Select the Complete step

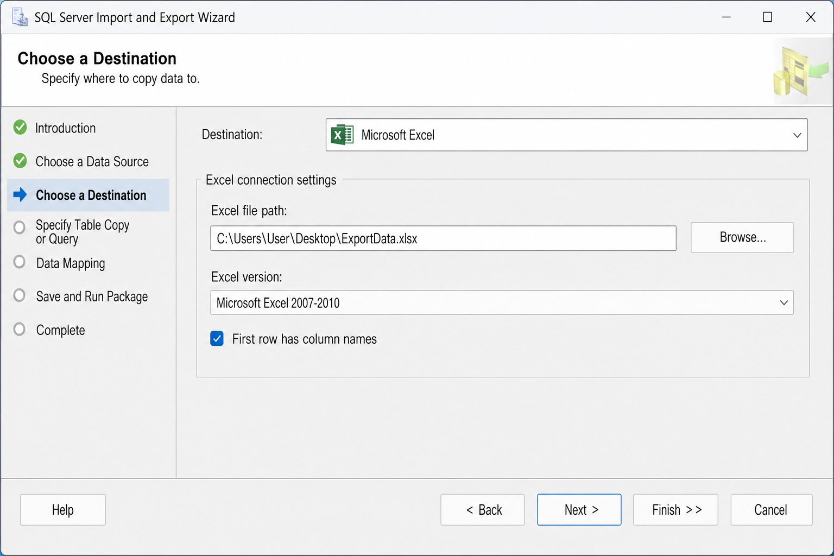click(x=61, y=330)
